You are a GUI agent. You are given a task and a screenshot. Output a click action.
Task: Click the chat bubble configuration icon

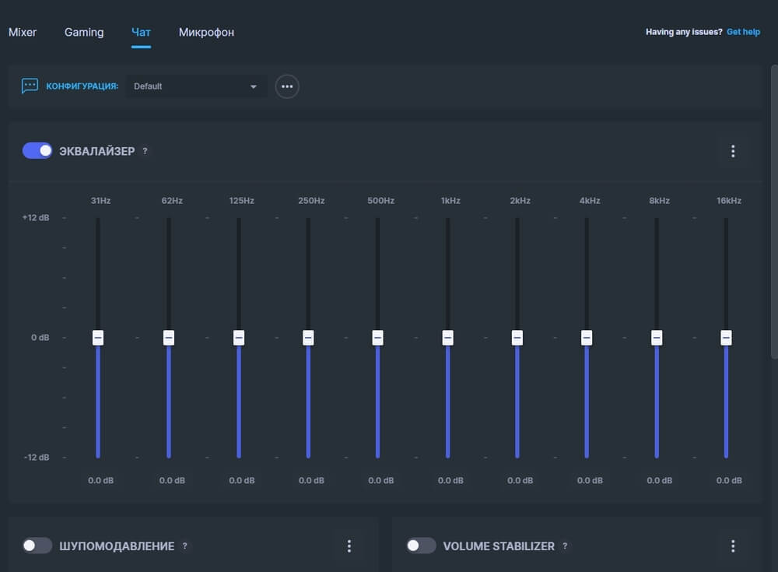(30, 86)
